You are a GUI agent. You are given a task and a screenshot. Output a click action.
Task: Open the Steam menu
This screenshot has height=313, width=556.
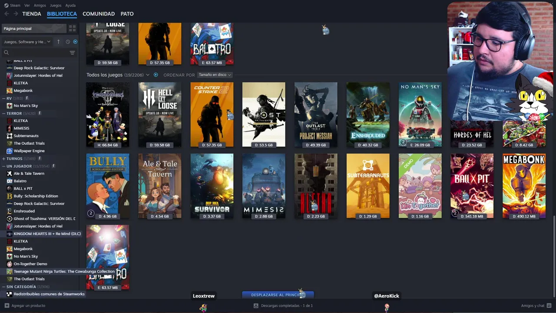[15, 5]
